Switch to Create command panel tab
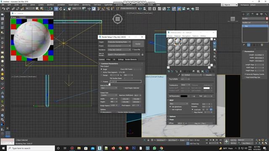This screenshot has width=269, height=151. (243, 14)
